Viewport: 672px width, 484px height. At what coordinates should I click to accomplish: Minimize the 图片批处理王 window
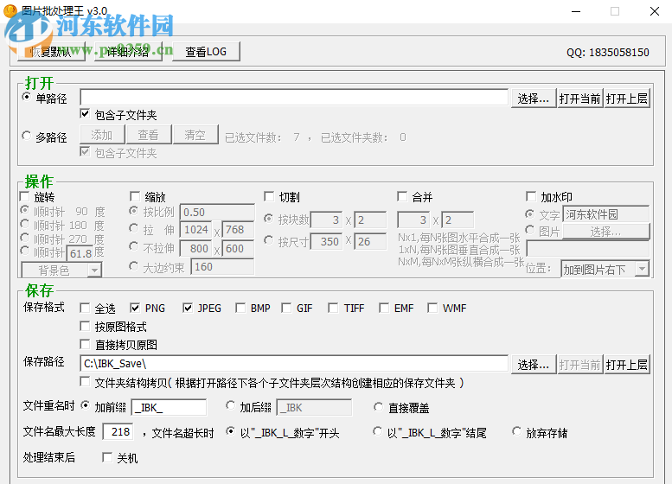(576, 11)
